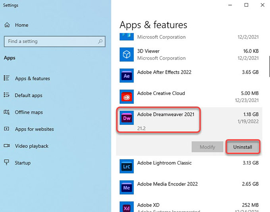Click the greyed-out Modify button
The height and width of the screenshot is (212, 270).
pos(207,147)
